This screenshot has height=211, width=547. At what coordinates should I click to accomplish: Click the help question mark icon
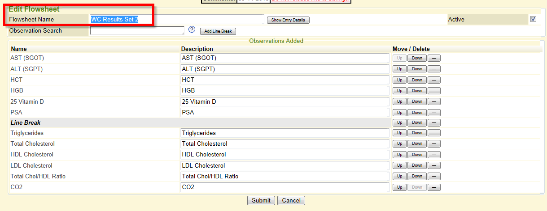pyautogui.click(x=192, y=30)
